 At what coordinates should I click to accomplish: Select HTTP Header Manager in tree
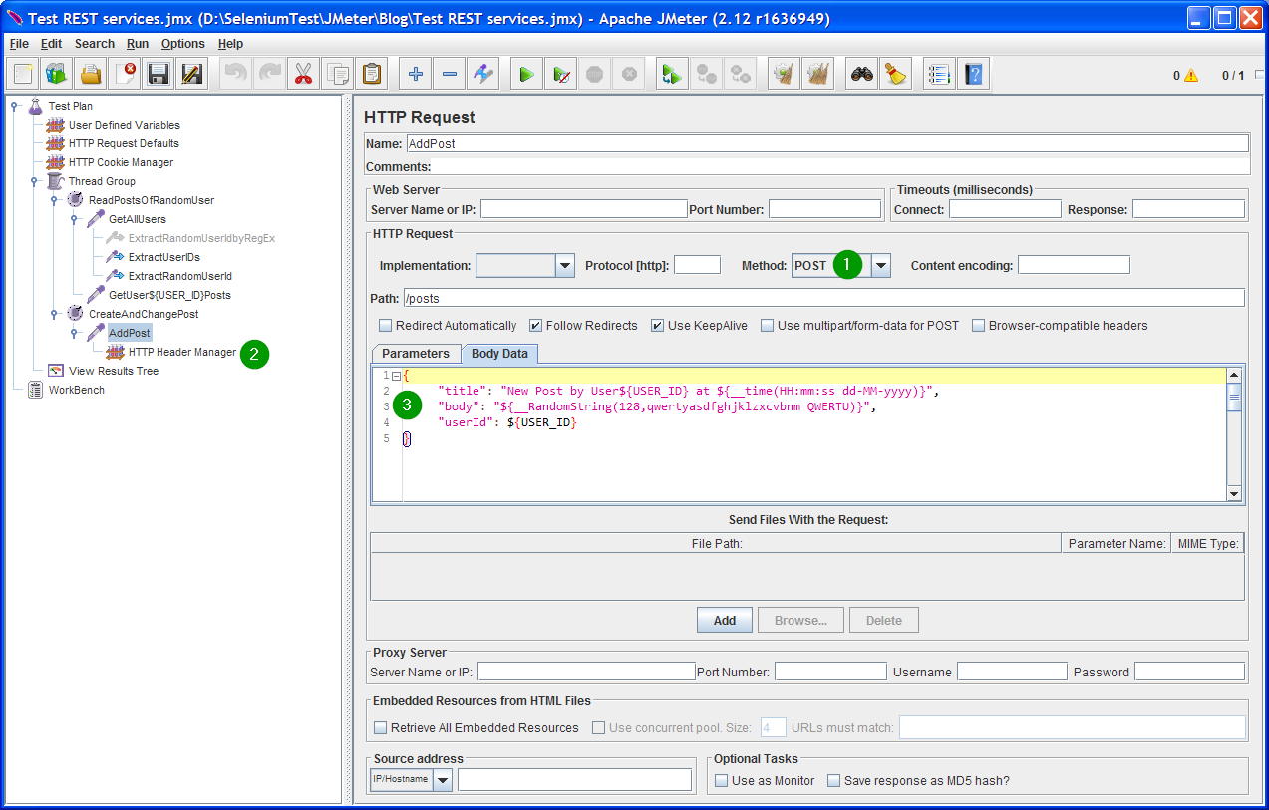pyautogui.click(x=182, y=352)
